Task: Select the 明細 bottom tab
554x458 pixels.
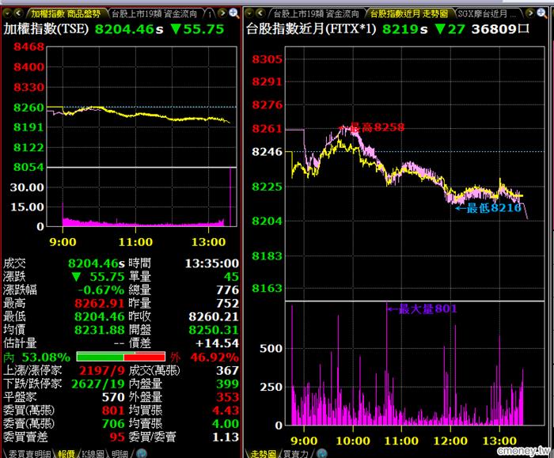Action: point(120,453)
